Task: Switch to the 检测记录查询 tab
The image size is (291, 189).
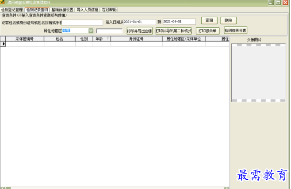Action: click(x=37, y=10)
